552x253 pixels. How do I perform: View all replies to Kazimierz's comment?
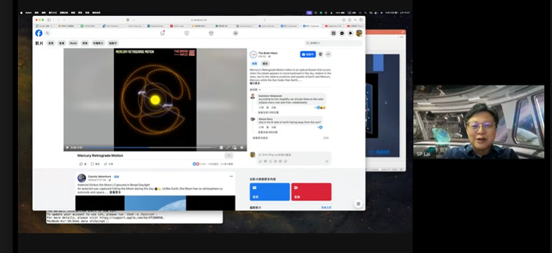(268, 112)
